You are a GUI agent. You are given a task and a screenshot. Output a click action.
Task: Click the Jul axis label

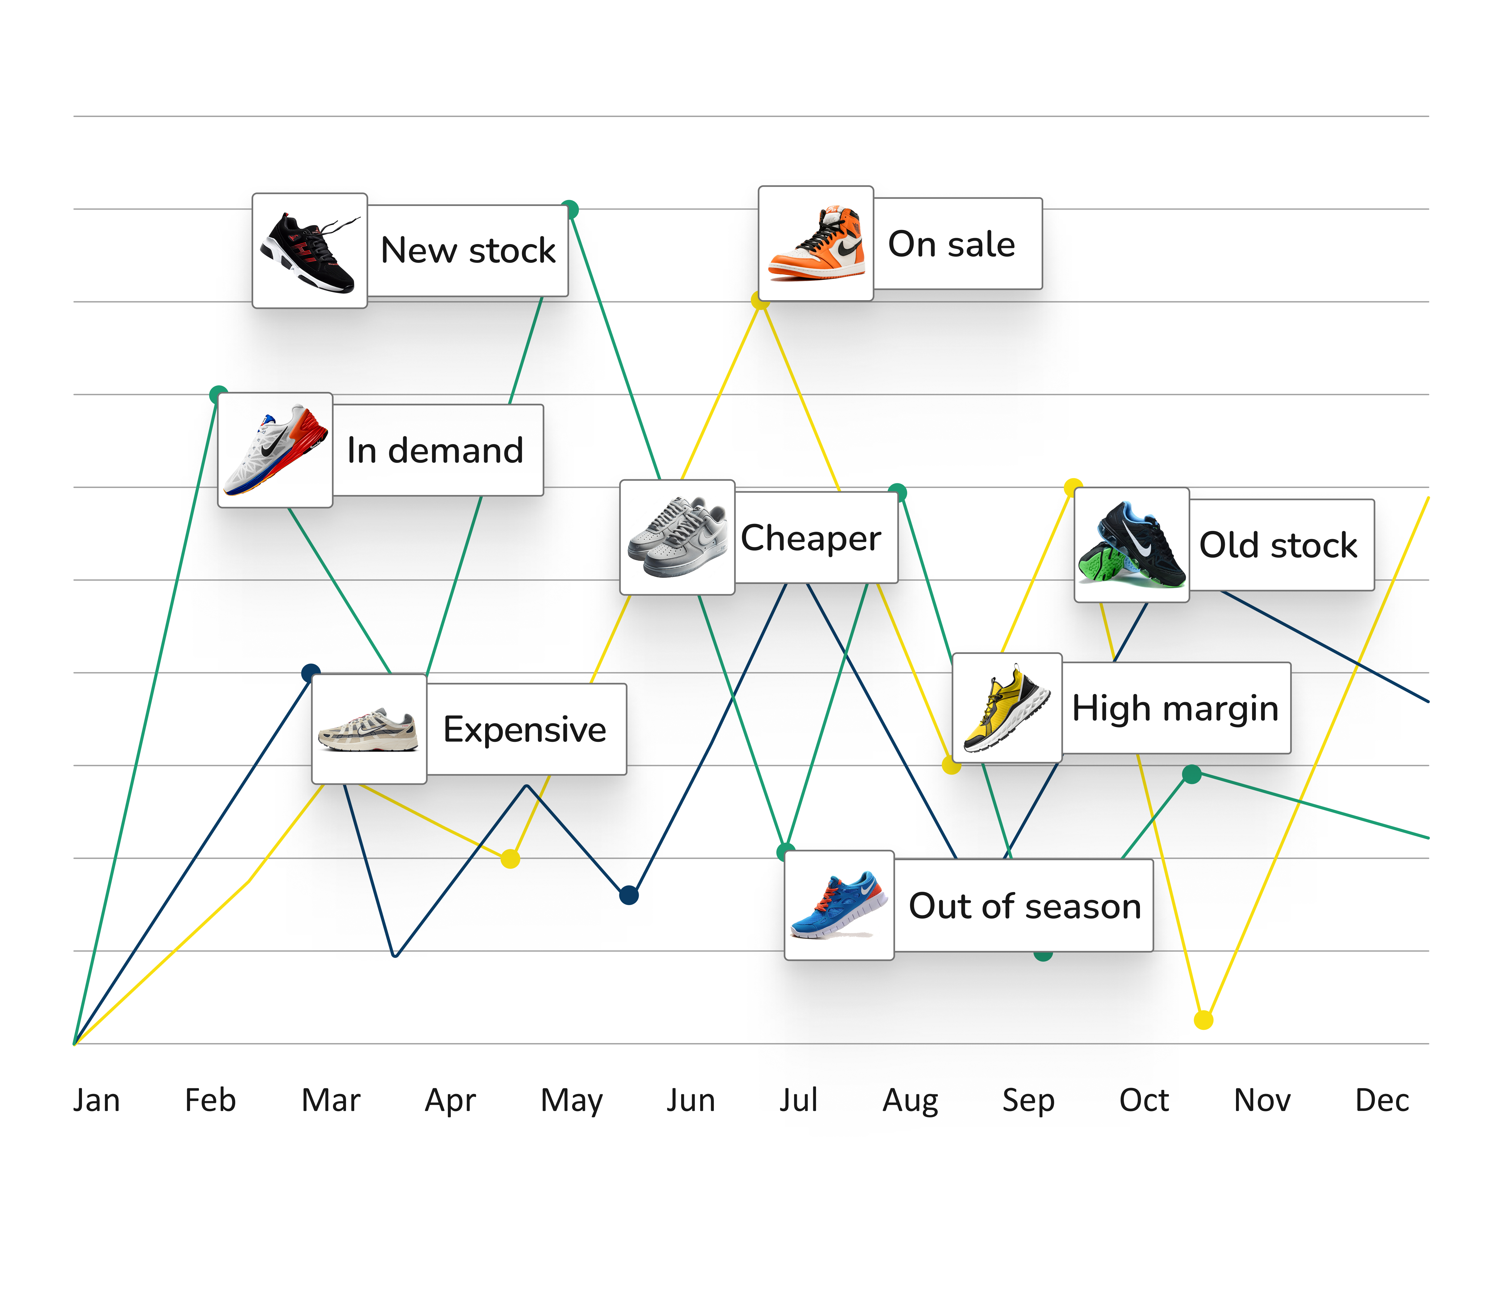tap(799, 1100)
